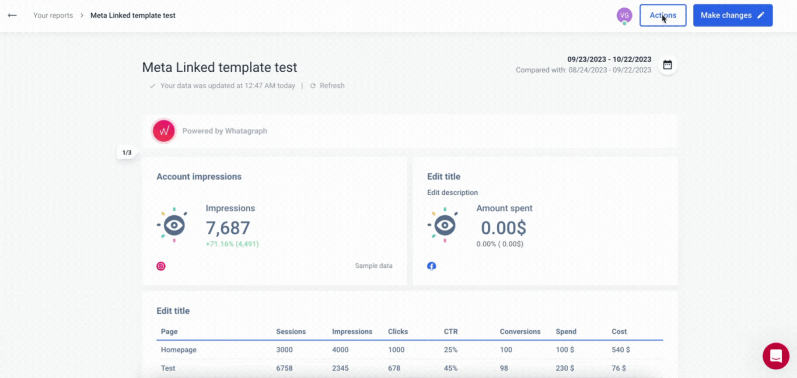Click the 100 $ spend cell

565,350
